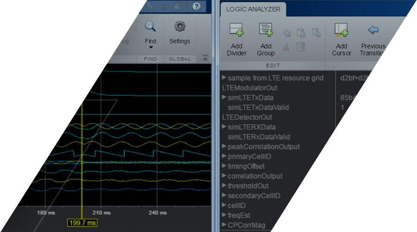Click the 210 ms time axis label
The height and width of the screenshot is (232, 417).
point(101,213)
